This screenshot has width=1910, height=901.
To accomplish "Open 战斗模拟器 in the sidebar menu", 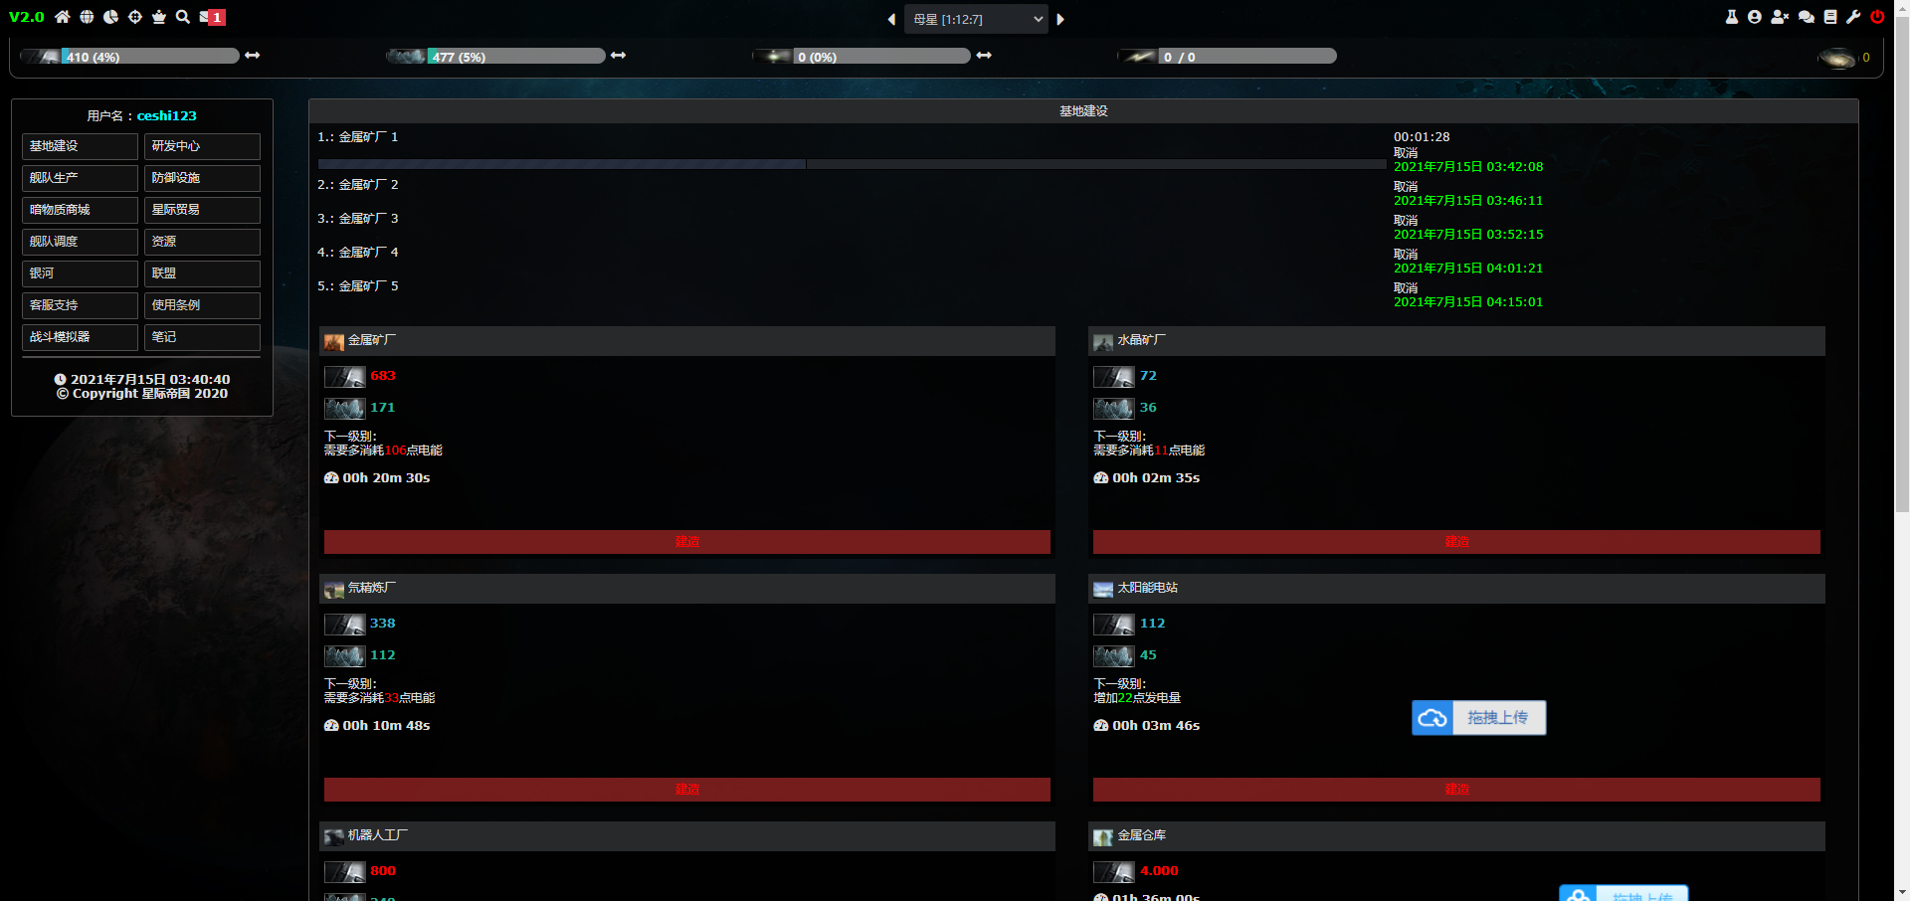I will (x=80, y=337).
